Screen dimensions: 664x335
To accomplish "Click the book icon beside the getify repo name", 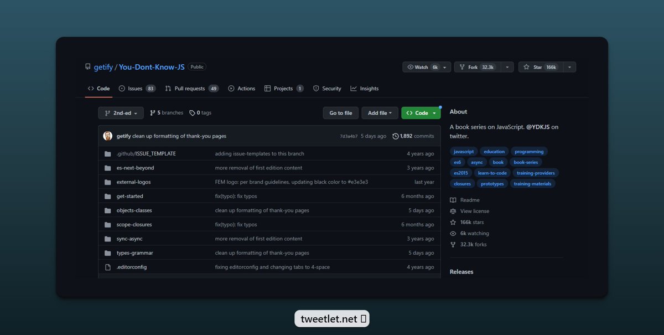I will click(88, 66).
